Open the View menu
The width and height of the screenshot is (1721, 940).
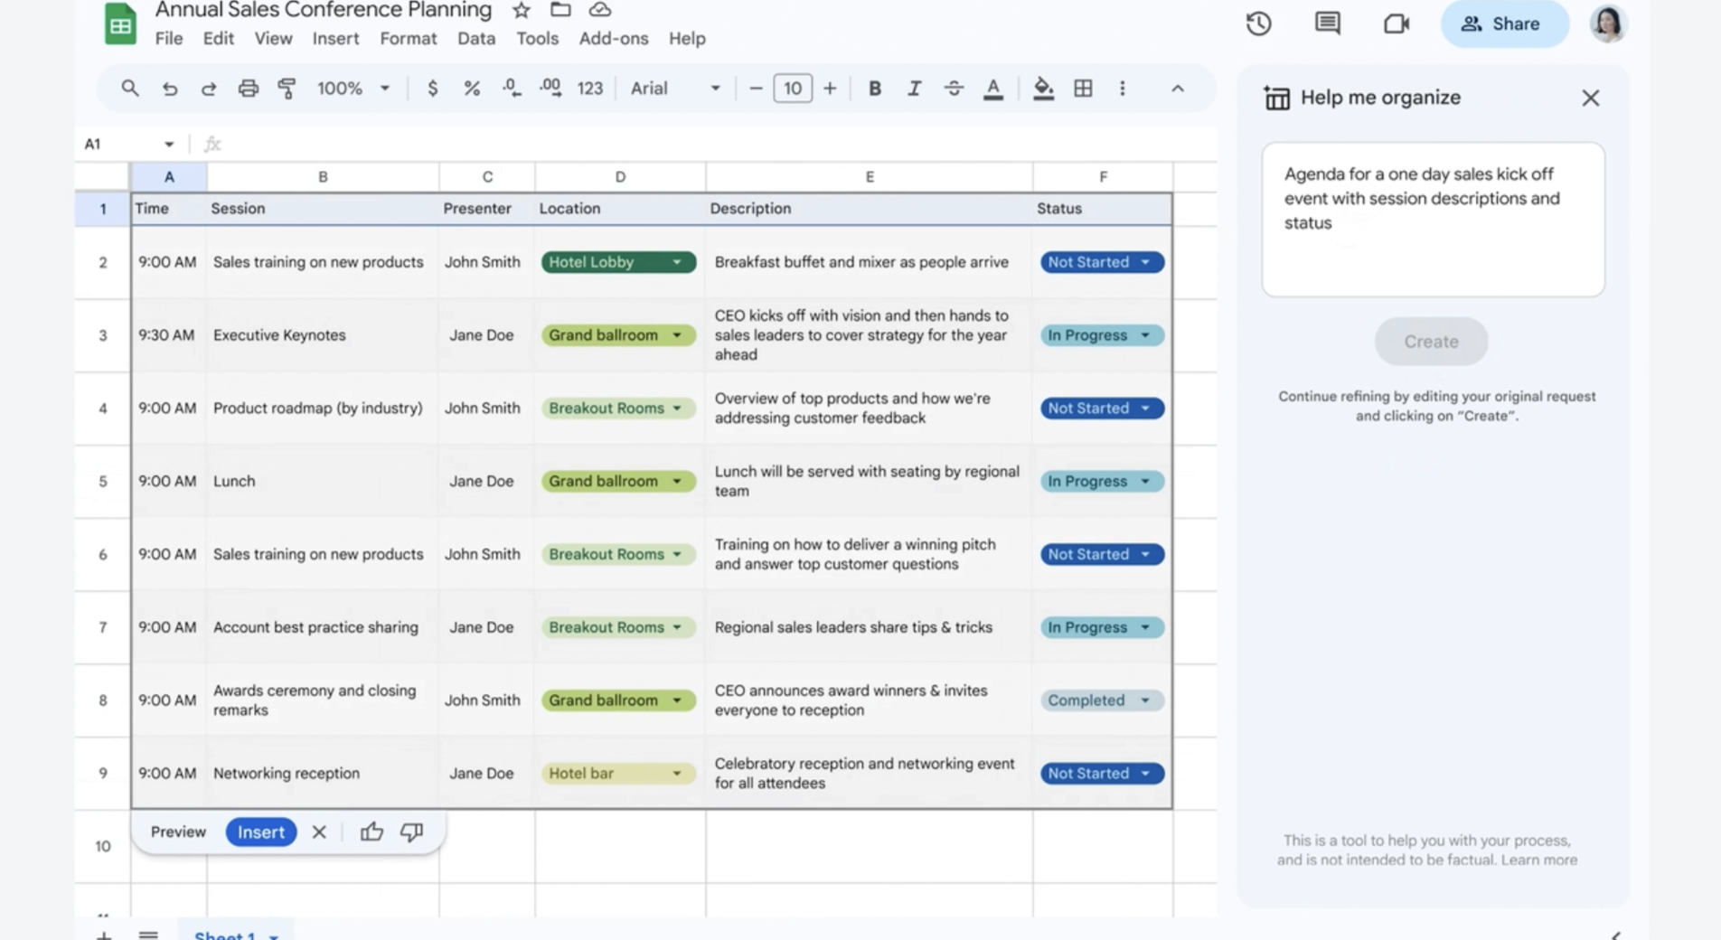pos(273,38)
